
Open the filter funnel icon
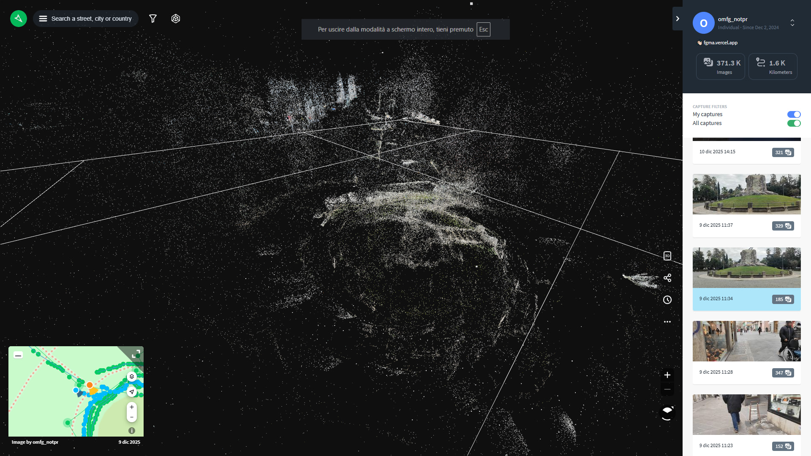click(153, 19)
